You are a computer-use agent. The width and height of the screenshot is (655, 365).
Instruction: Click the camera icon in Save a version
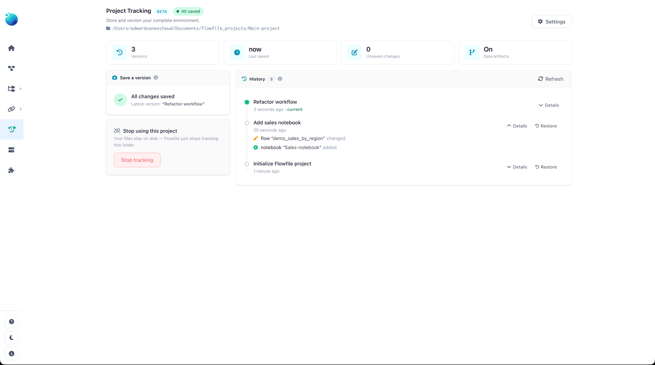(x=115, y=78)
